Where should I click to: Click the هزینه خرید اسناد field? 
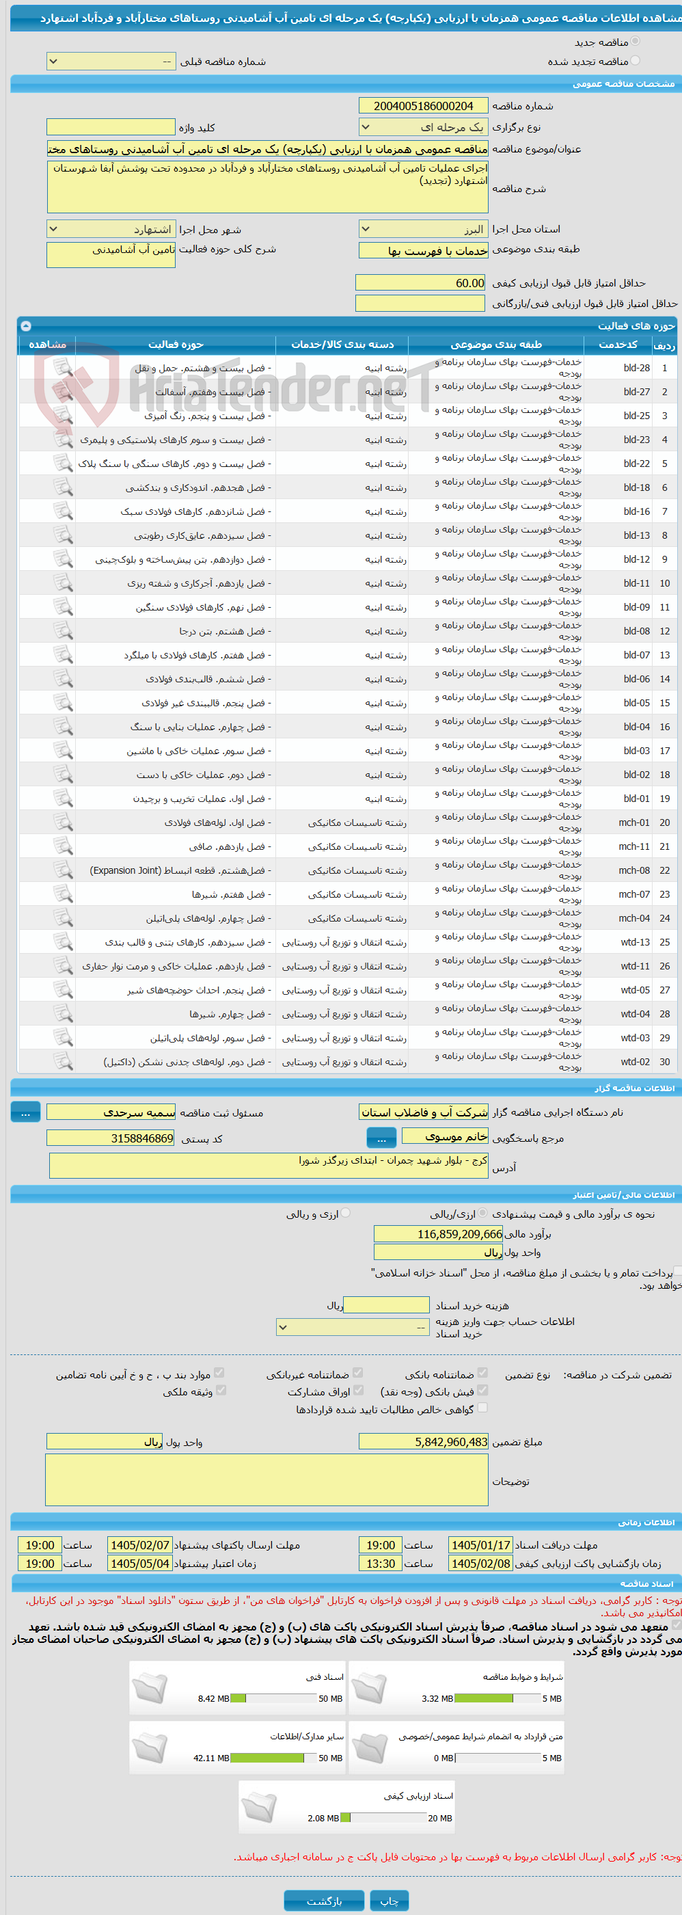tap(386, 1305)
